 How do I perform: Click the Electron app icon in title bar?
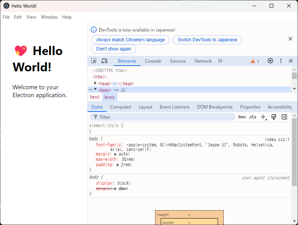point(6,6)
